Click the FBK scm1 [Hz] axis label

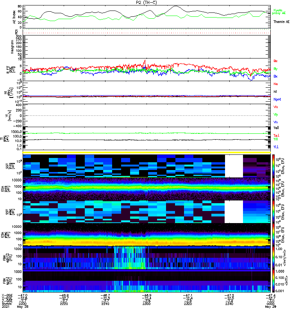[8, 280]
